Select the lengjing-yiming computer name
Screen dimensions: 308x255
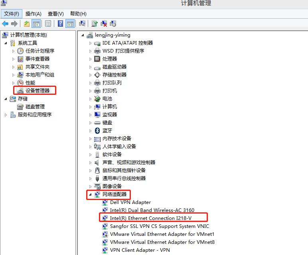[113, 35]
